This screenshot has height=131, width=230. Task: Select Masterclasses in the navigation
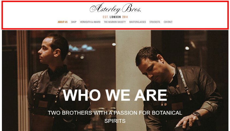pos(138,22)
